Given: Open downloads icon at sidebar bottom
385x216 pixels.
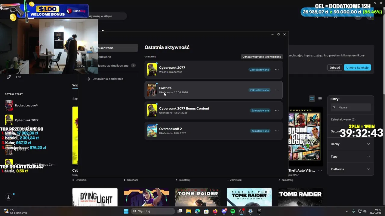Looking at the screenshot, I should point(9,197).
